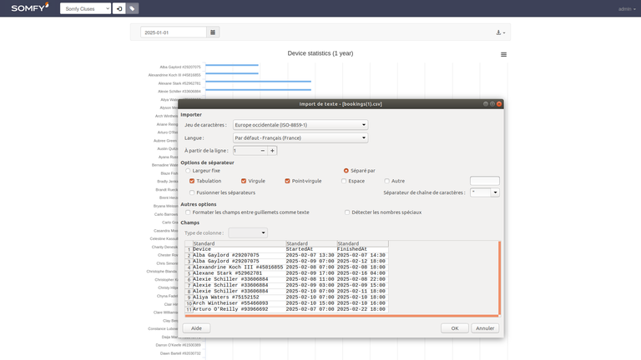Image resolution: width=641 pixels, height=360 pixels.
Task: Click the OK button
Action: point(455,328)
